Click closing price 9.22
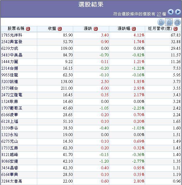 69,62
